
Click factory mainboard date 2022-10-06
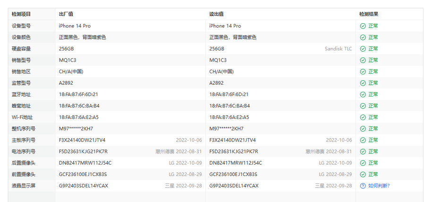189,140
